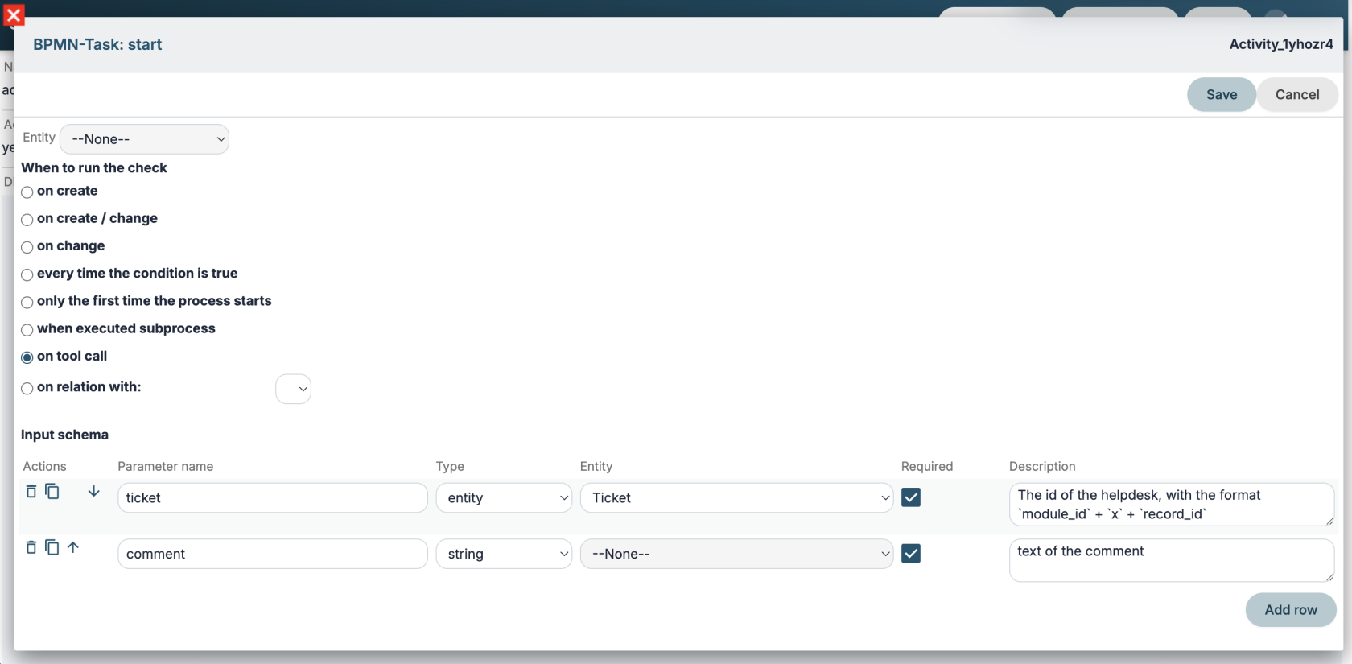Click the 'Parameter name' column header
Viewport: 1352px width, 664px height.
pos(165,466)
